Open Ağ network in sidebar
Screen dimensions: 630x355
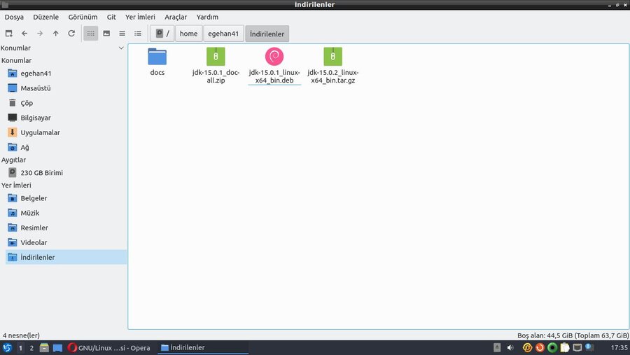click(x=66, y=147)
